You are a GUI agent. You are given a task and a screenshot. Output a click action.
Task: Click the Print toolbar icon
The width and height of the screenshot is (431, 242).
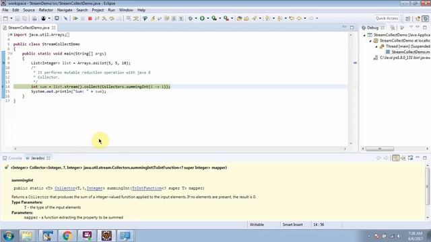tap(34, 18)
